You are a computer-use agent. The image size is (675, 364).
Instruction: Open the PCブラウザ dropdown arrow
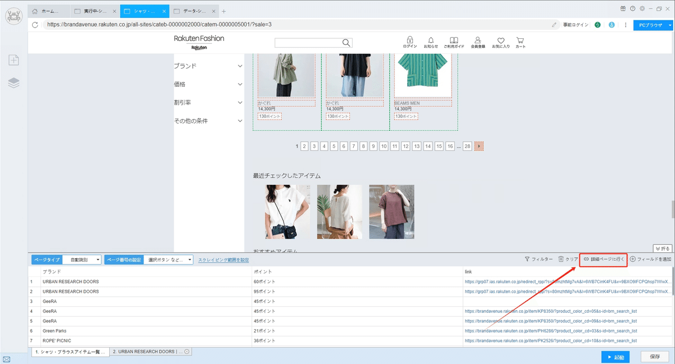670,25
